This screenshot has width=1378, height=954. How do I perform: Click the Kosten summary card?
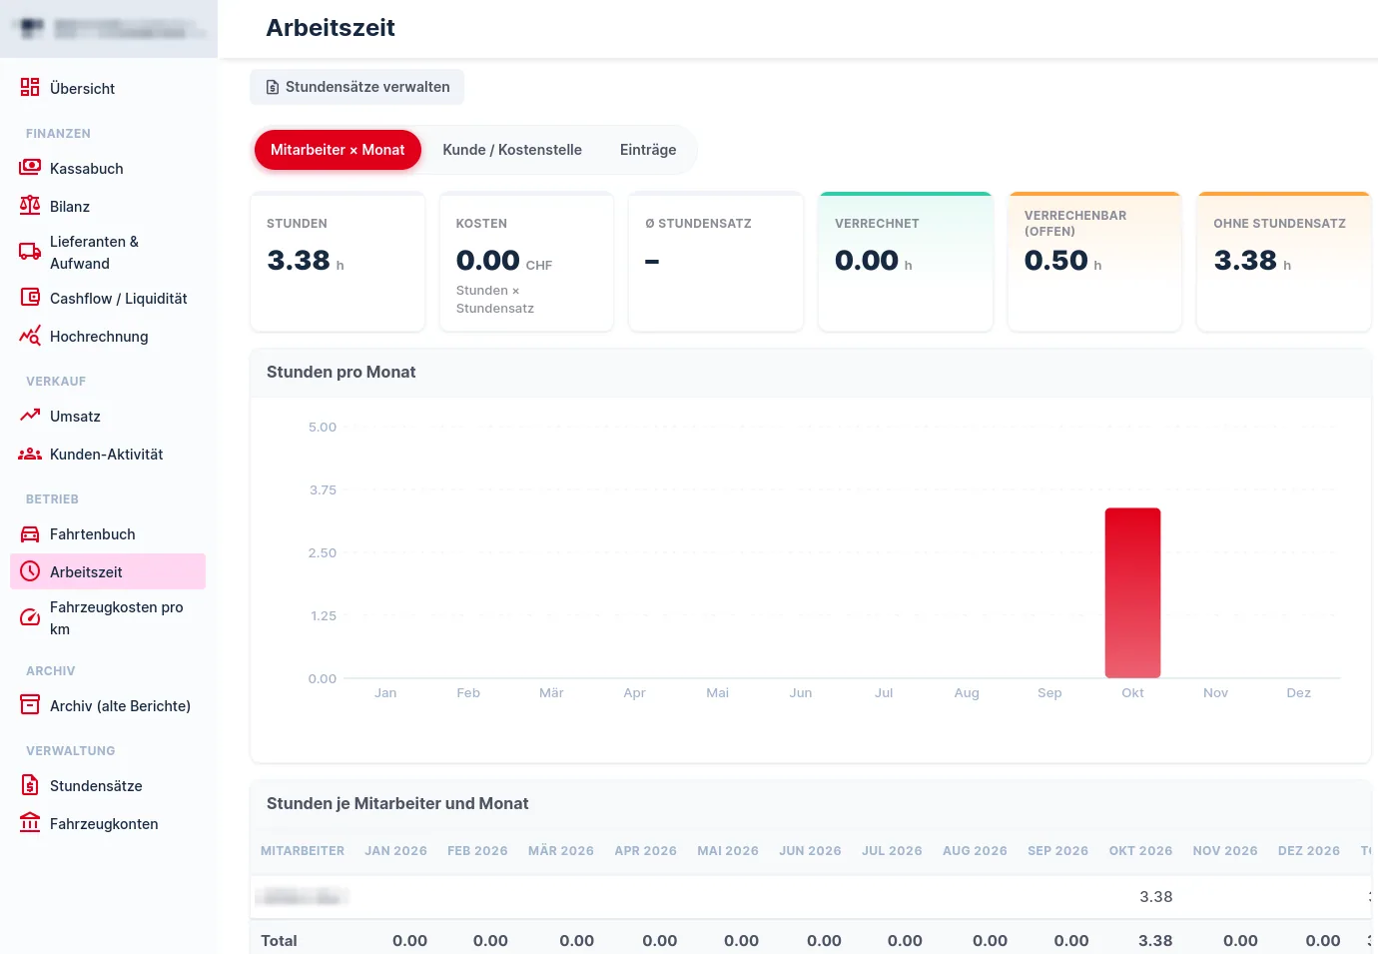pos(526,261)
